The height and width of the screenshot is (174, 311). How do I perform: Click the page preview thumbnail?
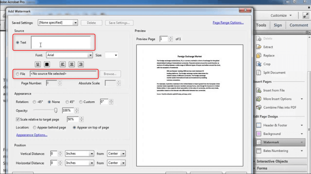[x=190, y=105]
